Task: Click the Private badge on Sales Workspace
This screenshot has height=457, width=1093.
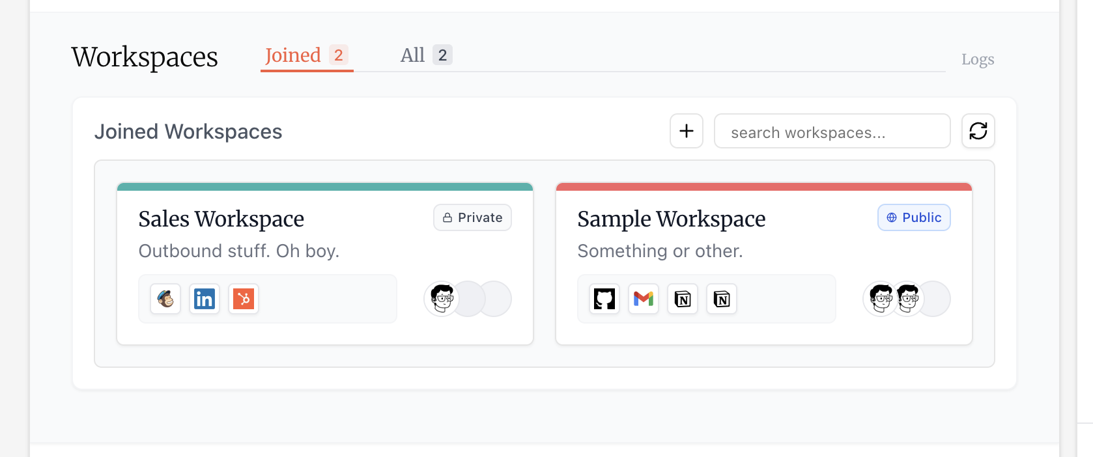Action: coord(472,218)
